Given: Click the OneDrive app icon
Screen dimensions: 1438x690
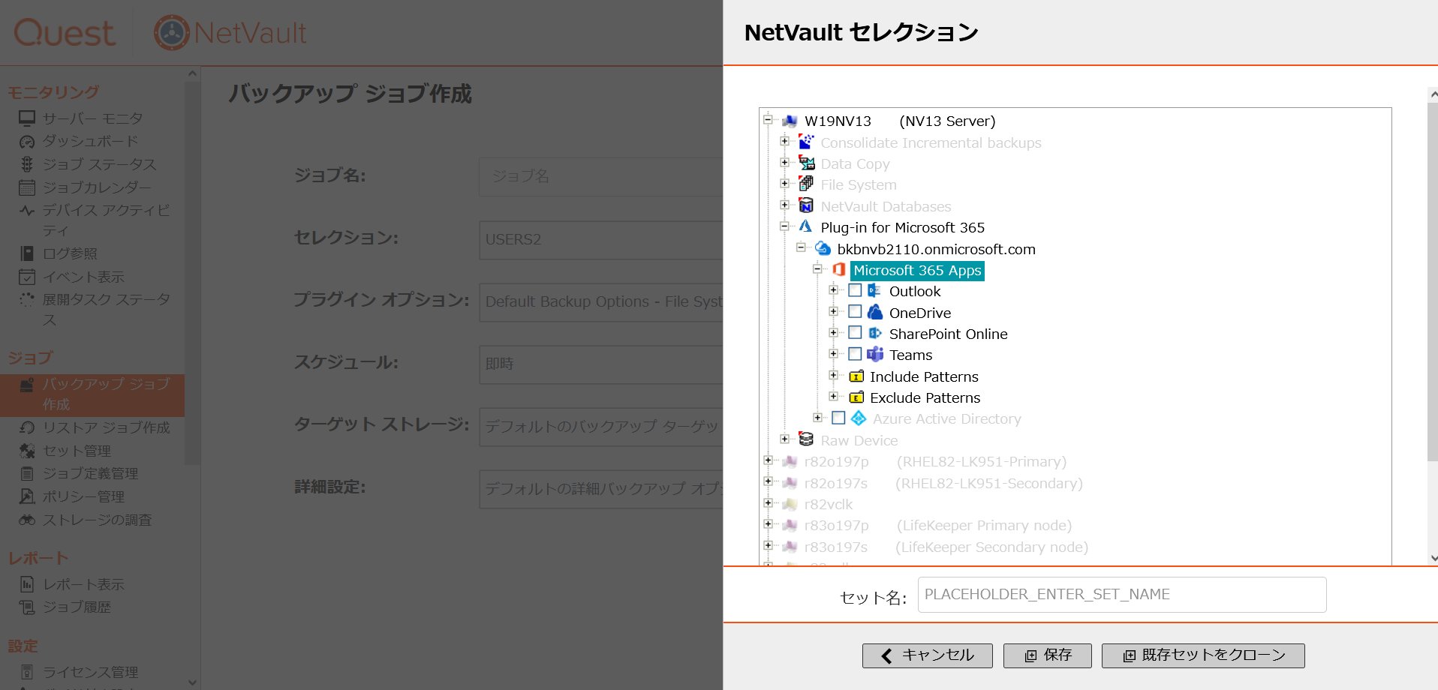Looking at the screenshot, I should (x=875, y=312).
